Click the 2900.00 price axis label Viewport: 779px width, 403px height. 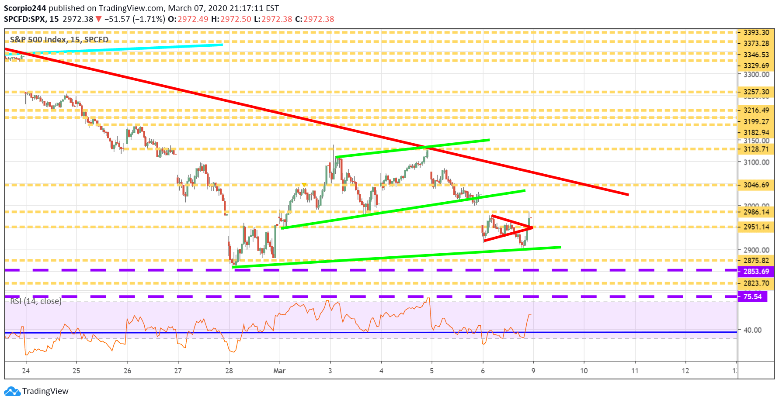[757, 250]
